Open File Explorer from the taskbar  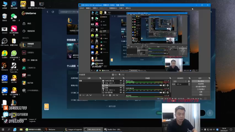(x=21, y=129)
